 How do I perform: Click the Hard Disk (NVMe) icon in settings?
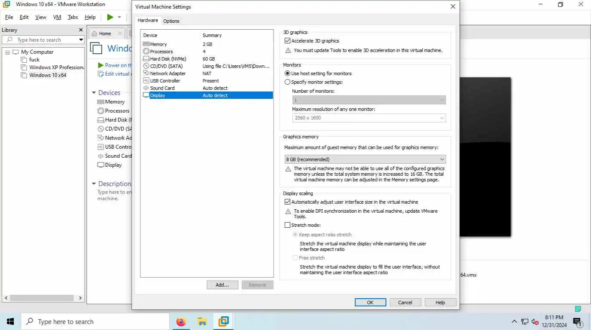click(x=146, y=59)
